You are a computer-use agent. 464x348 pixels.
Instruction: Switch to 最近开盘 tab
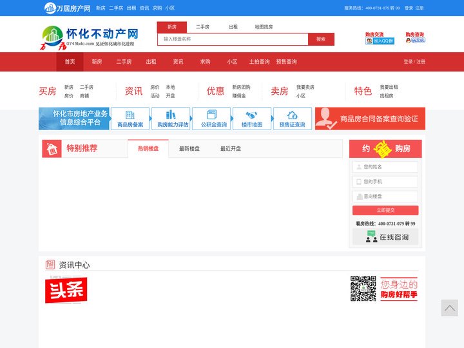click(231, 149)
